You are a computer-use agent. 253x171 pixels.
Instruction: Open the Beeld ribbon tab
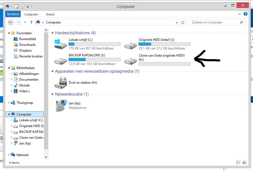click(x=50, y=14)
